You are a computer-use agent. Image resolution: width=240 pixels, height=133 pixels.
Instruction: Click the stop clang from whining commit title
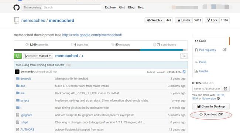tap(40, 65)
